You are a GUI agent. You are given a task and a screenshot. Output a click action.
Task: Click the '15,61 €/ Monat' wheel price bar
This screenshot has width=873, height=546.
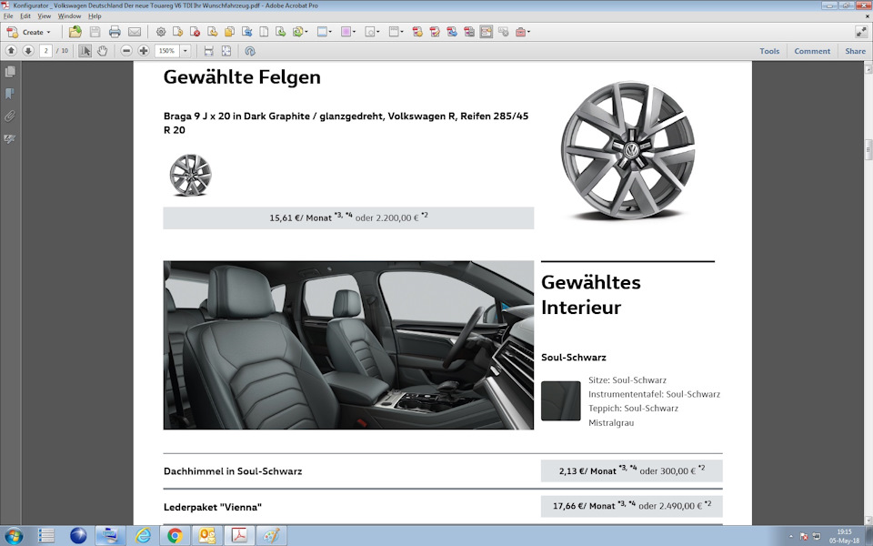coord(348,217)
